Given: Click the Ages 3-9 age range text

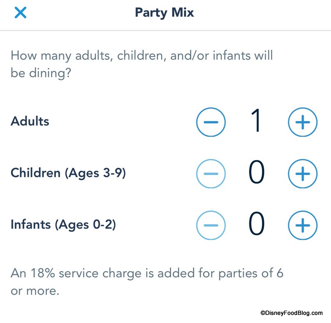Looking at the screenshot, I should point(96,173).
